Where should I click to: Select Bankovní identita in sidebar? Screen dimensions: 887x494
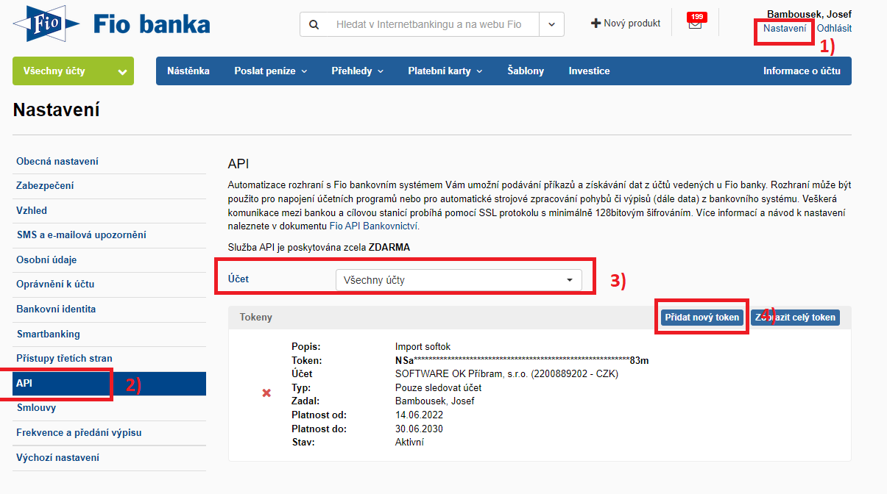click(x=56, y=309)
